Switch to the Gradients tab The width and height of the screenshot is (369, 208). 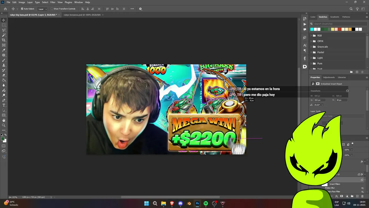point(335,17)
